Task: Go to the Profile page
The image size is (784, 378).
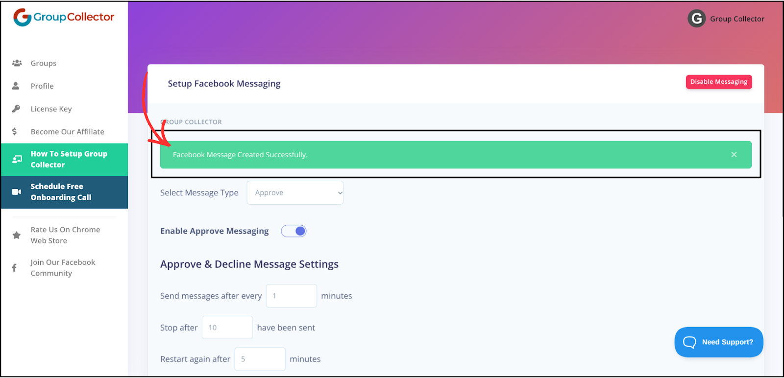Action: (42, 86)
